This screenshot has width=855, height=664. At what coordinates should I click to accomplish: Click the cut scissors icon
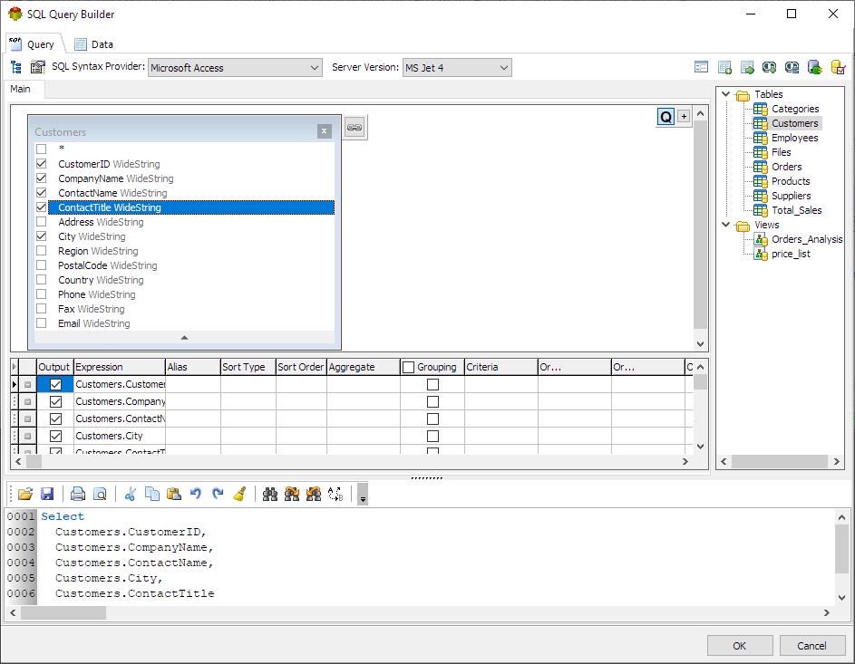(130, 494)
